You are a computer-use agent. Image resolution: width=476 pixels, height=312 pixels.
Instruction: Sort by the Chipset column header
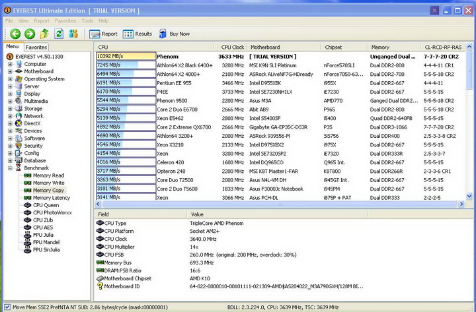tap(344, 47)
